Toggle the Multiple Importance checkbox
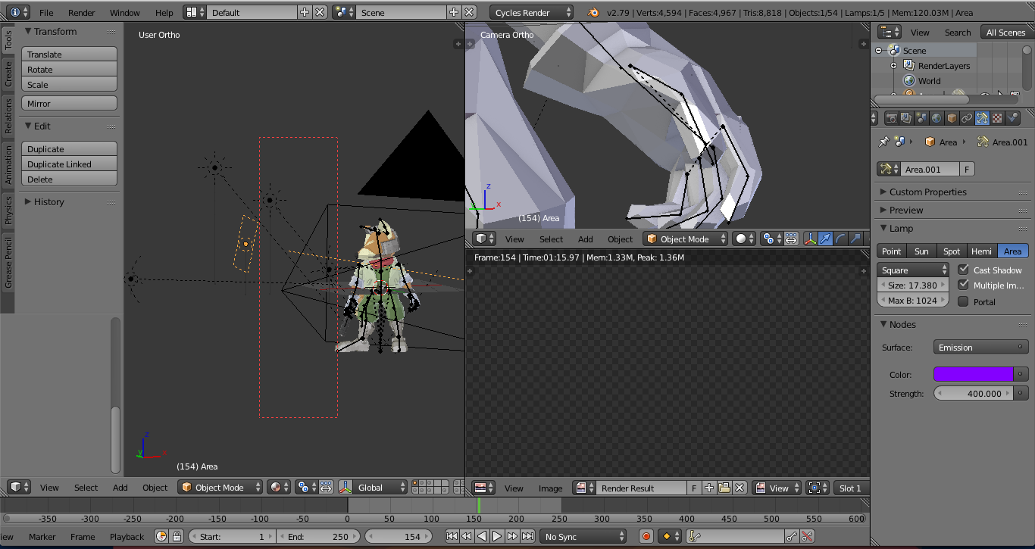 (965, 285)
